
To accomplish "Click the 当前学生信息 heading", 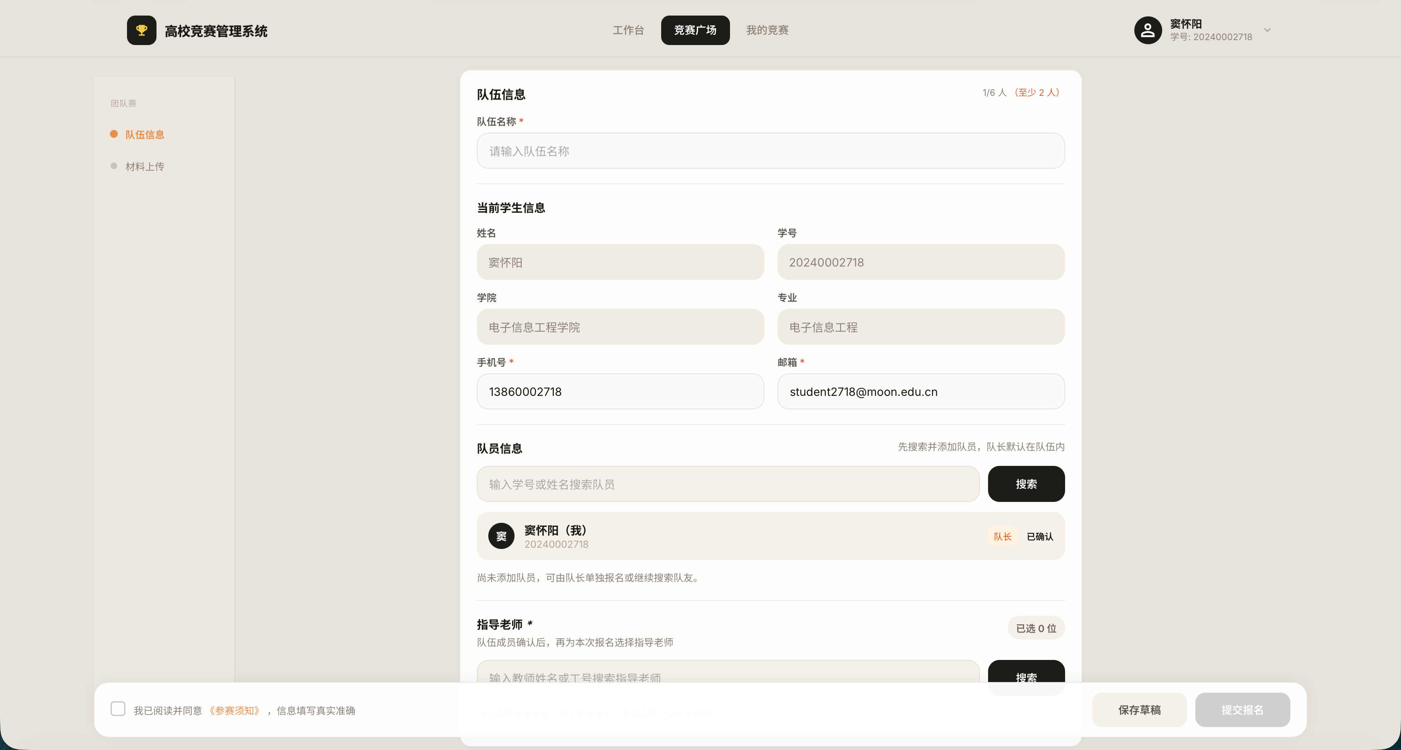I will (x=511, y=208).
